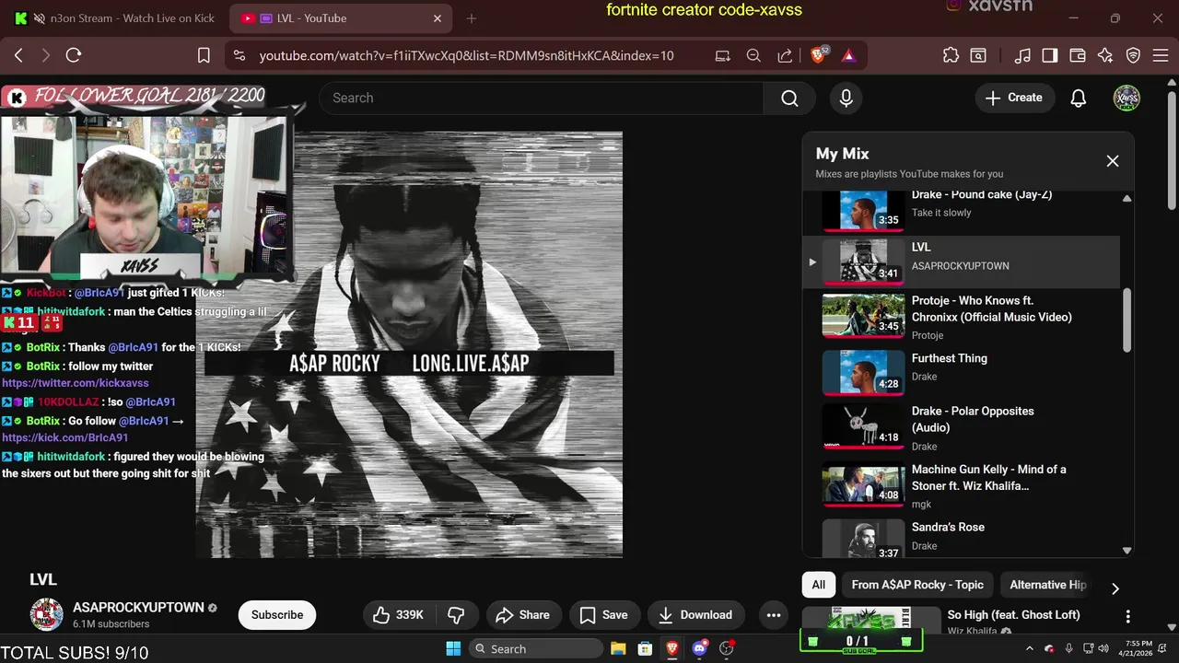Open the Xavss account avatar menu
This screenshot has height=663, width=1179.
[x=1126, y=98]
